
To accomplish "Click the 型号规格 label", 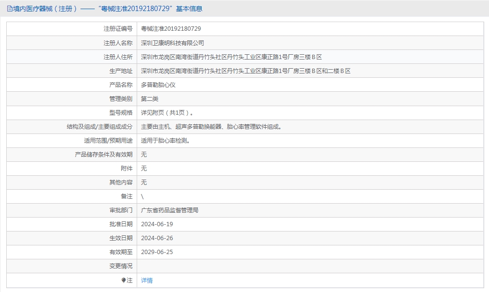I will 121,113.
